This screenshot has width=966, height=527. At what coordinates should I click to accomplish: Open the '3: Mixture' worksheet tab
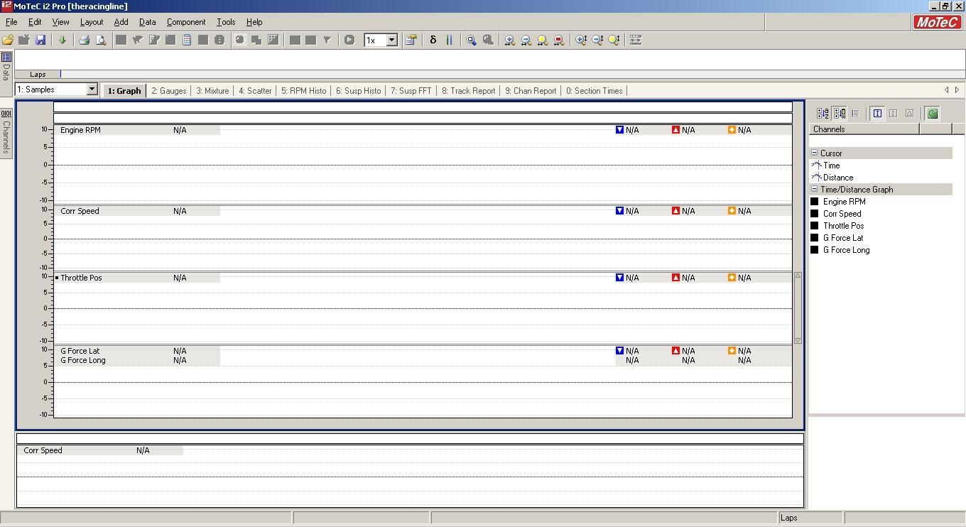tap(212, 91)
